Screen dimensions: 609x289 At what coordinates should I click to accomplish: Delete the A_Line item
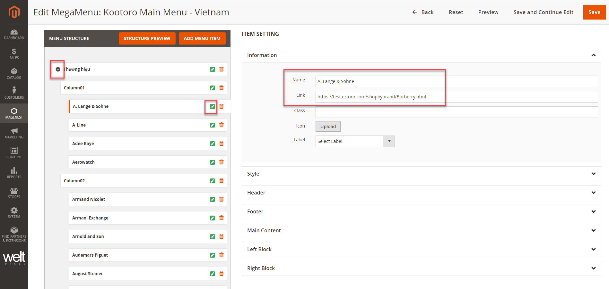[222, 125]
